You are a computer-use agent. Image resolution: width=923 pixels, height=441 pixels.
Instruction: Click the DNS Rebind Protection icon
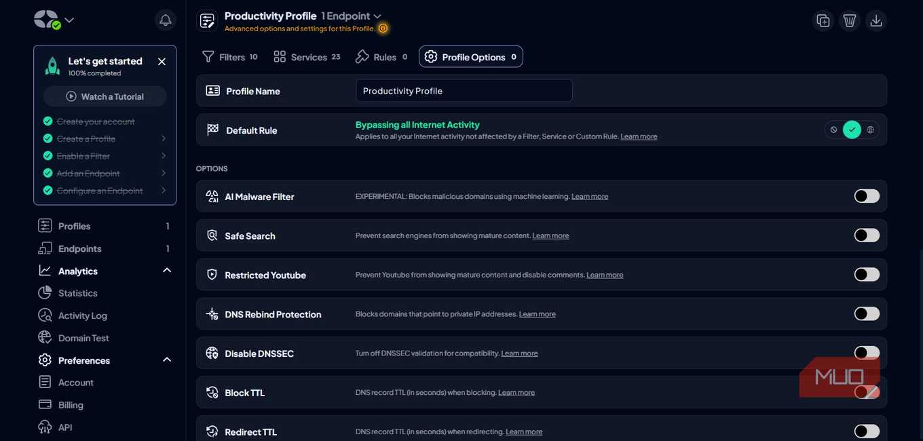(212, 314)
